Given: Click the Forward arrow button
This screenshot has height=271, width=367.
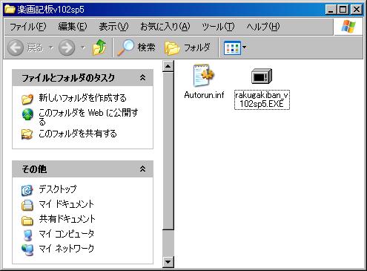Looking at the screenshot, I should 67,48.
